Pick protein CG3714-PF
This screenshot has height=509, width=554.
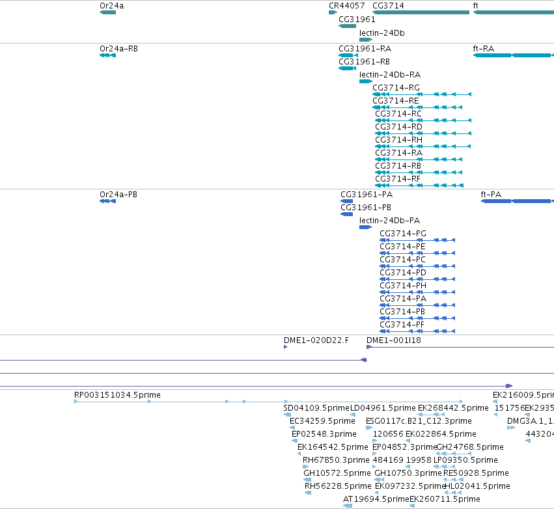tap(417, 331)
